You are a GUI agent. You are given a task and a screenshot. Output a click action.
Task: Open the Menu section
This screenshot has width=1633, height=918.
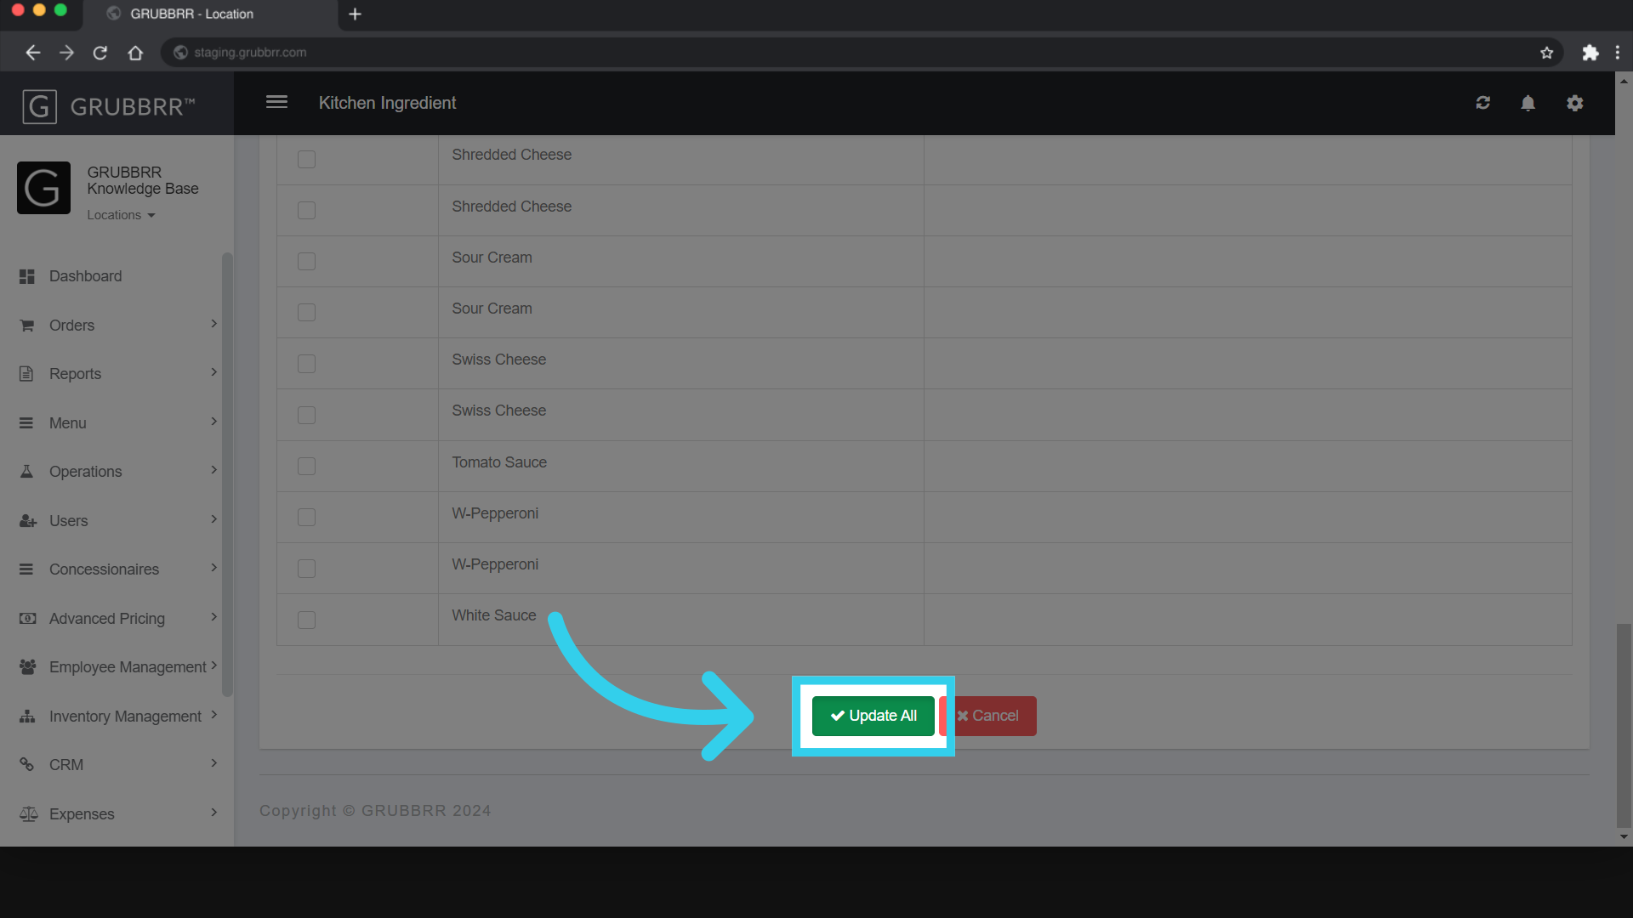pos(117,422)
